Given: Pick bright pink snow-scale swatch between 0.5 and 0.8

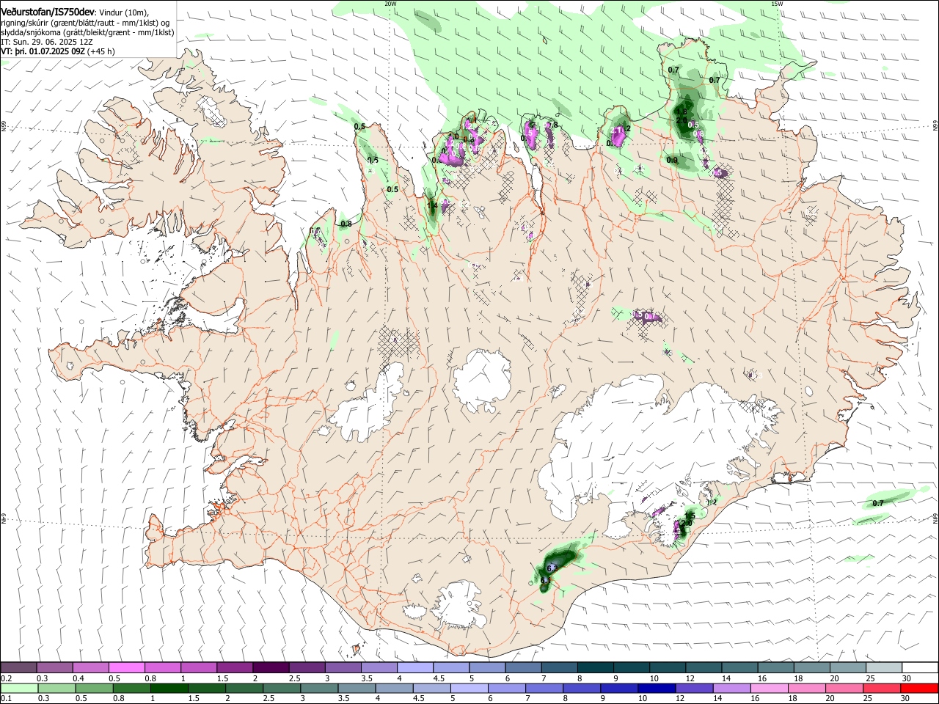Looking at the screenshot, I should (126, 668).
